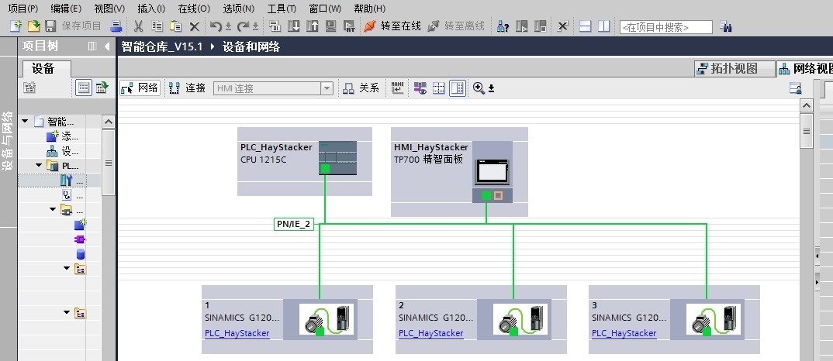Collapse the project root node in tree
Viewport: 833px width, 361px height.
pos(25,122)
